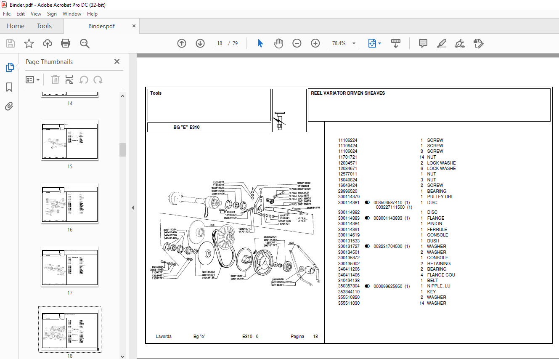Select page 17 thumbnail
Screen dimensions: 559x359
(x=70, y=266)
